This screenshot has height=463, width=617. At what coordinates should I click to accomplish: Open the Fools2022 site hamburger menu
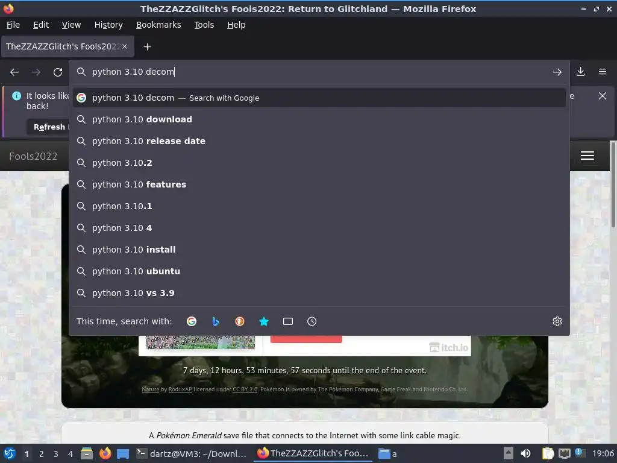click(587, 156)
